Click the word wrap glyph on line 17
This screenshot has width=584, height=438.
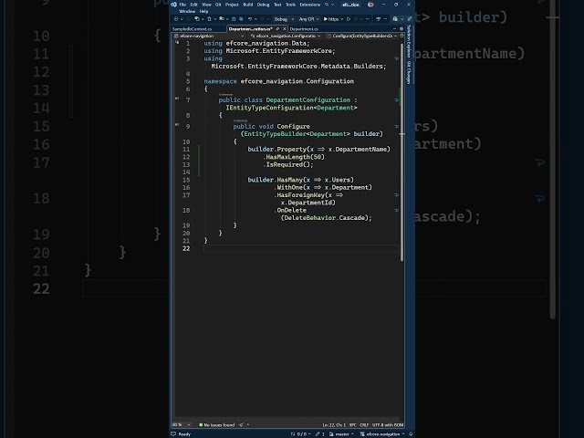click(x=397, y=195)
